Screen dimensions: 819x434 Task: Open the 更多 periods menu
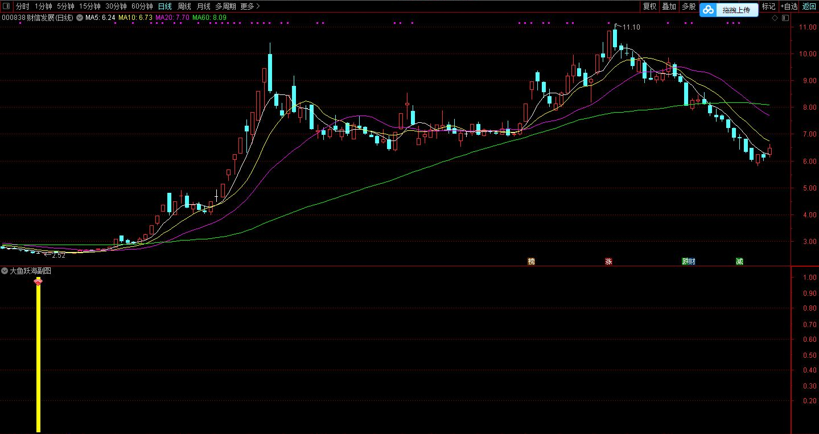tap(250, 6)
